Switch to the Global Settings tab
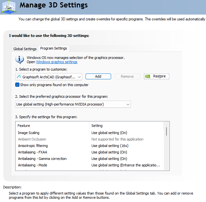The image size is (206, 202). click(25, 49)
